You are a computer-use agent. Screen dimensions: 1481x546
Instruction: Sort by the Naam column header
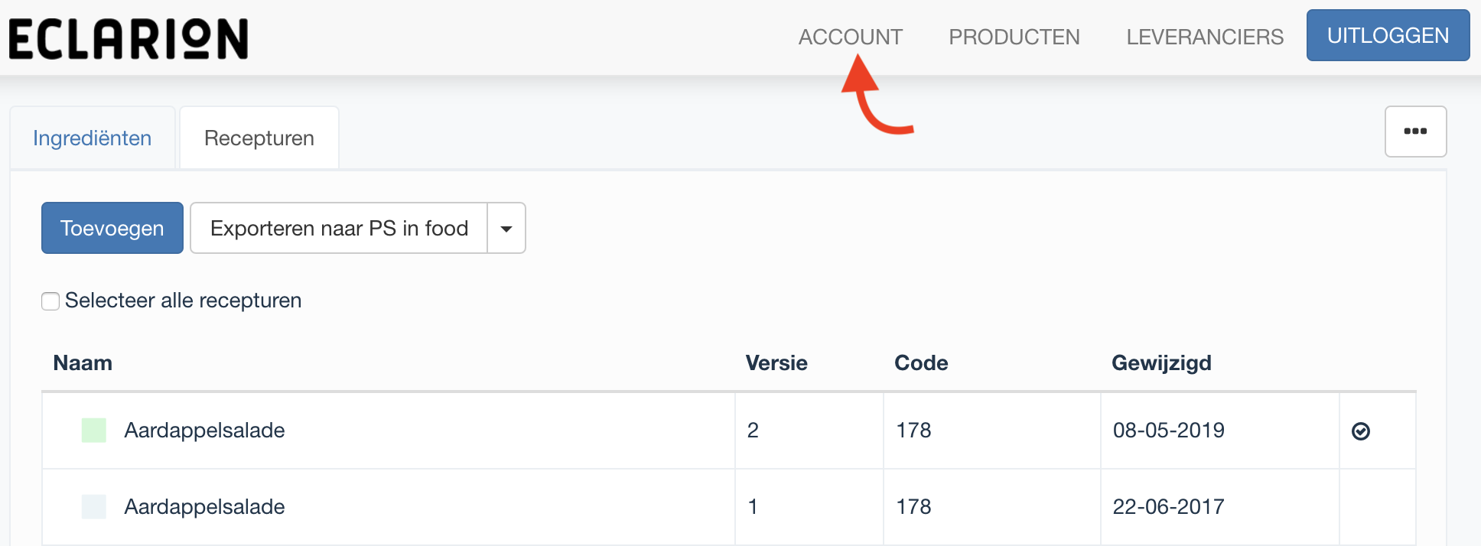(x=83, y=363)
